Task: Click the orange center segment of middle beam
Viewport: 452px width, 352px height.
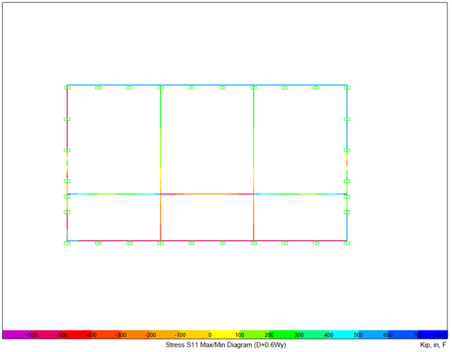Action: (207, 194)
